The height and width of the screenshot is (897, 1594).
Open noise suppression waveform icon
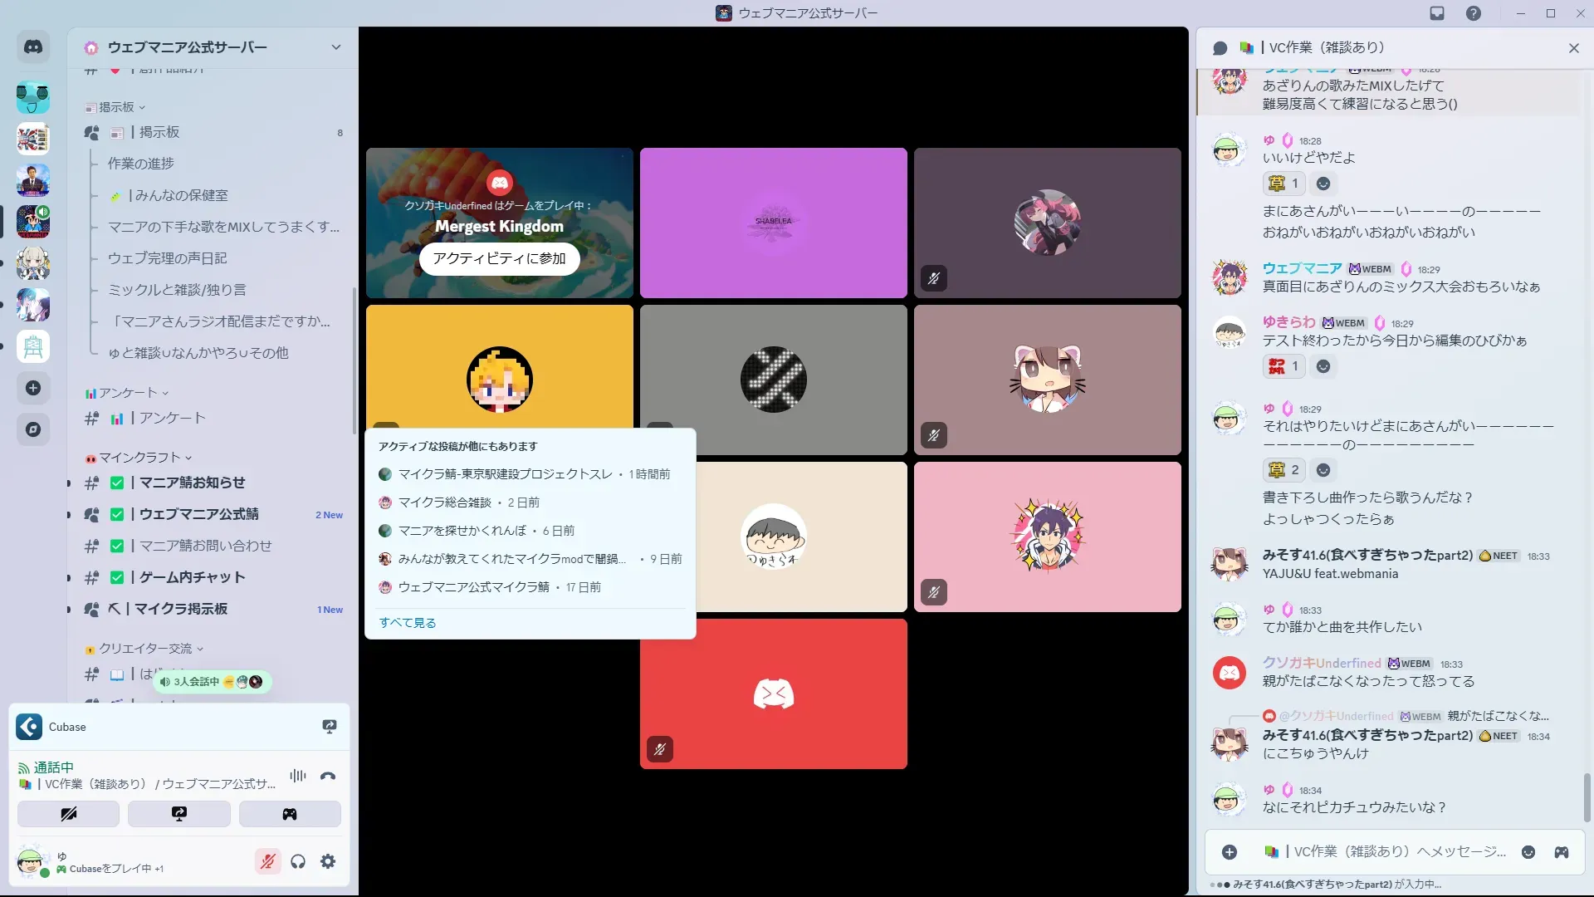297,776
